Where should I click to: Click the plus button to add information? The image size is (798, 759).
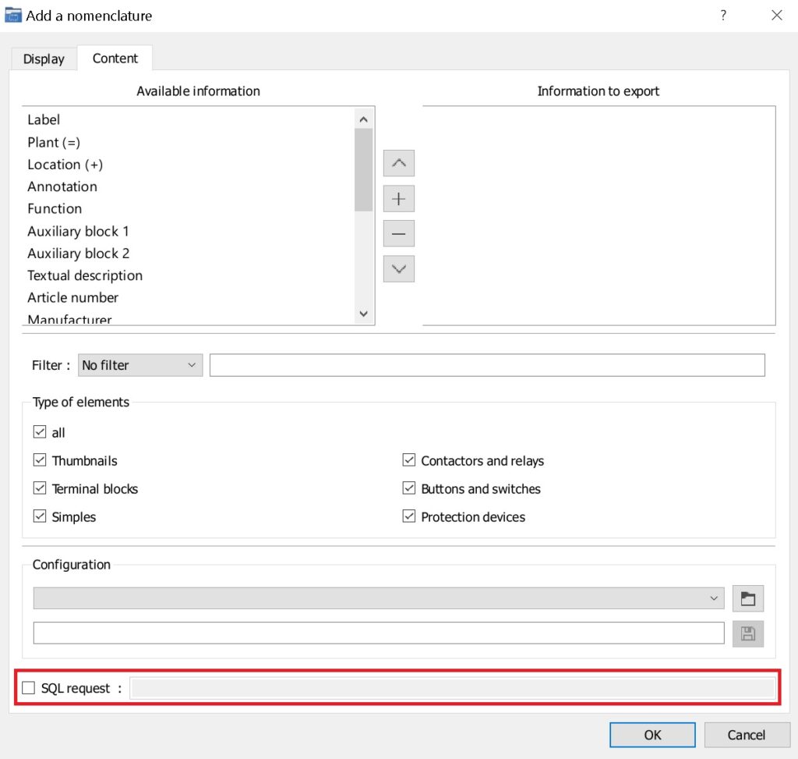[x=399, y=199]
